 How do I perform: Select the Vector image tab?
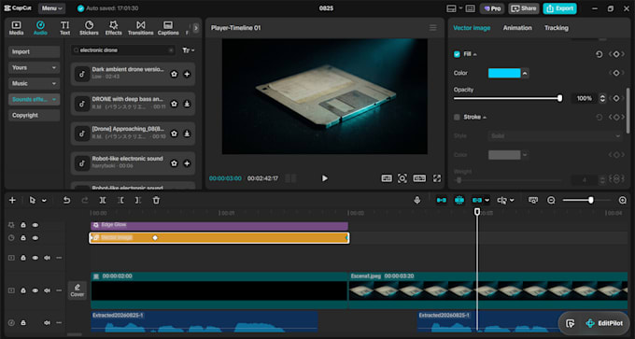tap(472, 28)
